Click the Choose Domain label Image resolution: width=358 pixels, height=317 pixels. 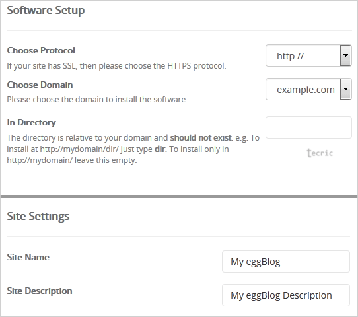pyautogui.click(x=40, y=85)
